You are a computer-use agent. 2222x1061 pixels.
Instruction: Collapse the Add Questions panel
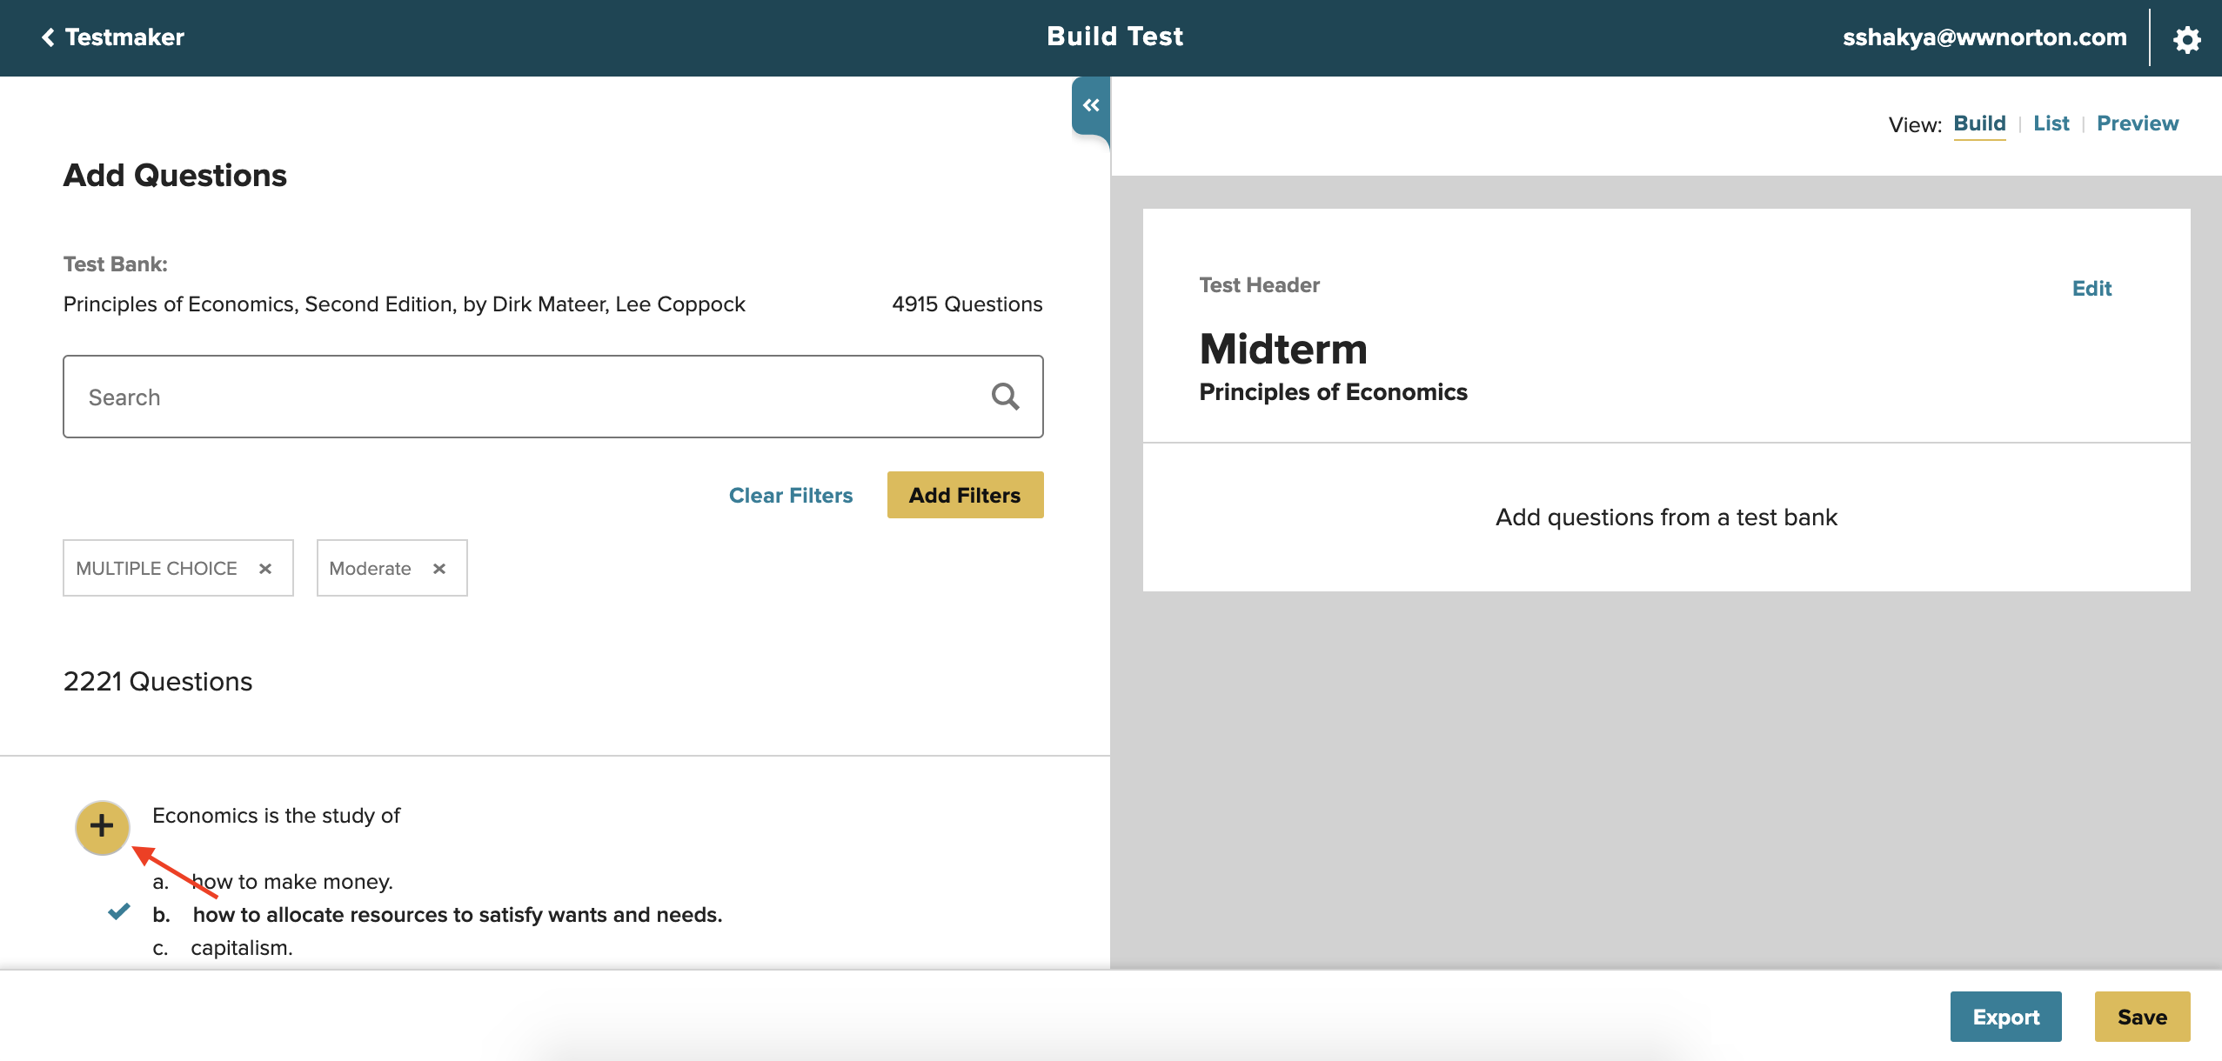tap(1090, 105)
